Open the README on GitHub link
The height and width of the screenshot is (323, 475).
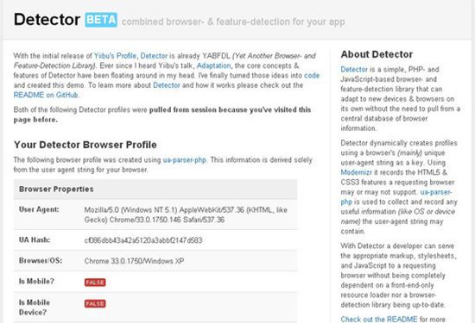pyautogui.click(x=46, y=95)
